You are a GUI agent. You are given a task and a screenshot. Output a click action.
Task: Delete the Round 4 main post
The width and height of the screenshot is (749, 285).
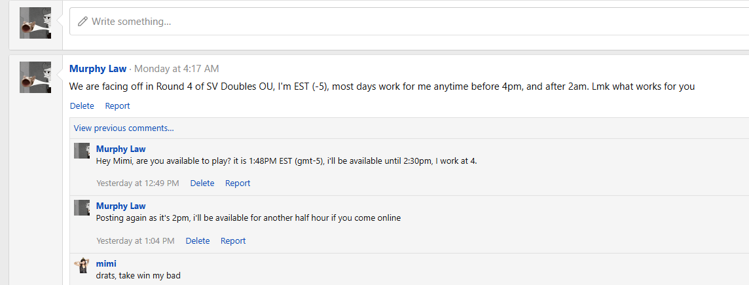[x=82, y=106]
